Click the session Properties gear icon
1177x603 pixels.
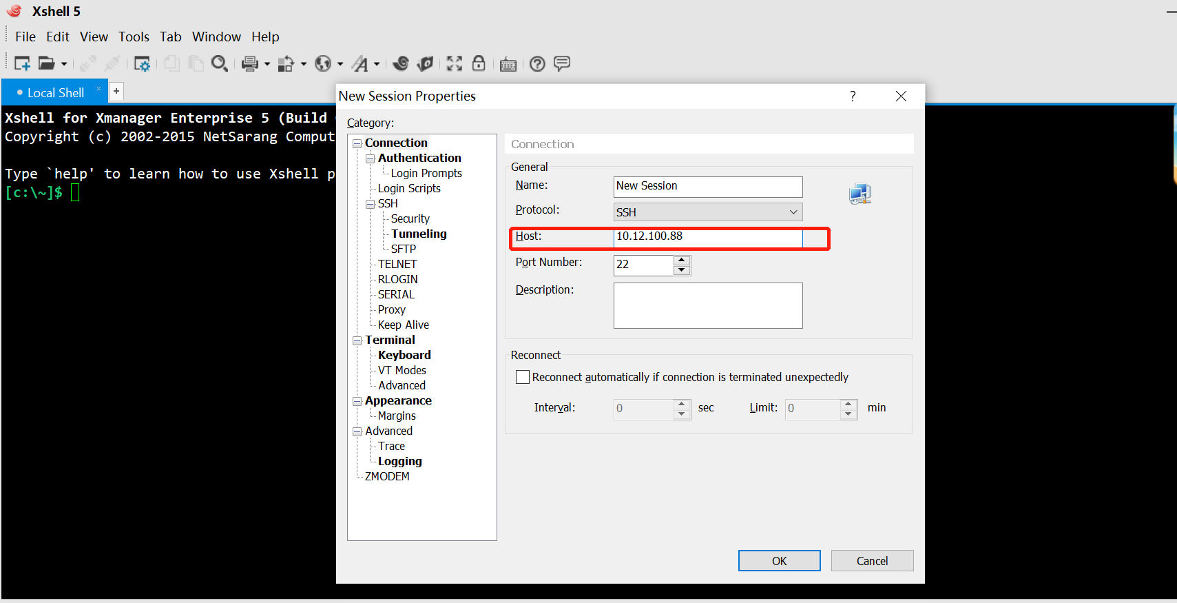click(142, 63)
